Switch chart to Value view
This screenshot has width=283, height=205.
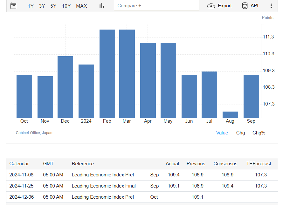tap(222, 133)
